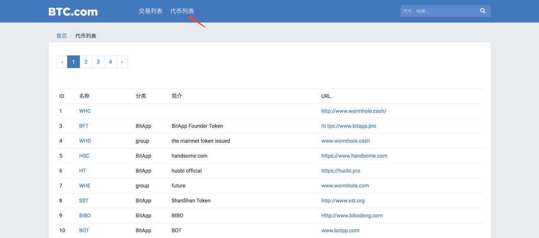Open the BOT token link
Screen dimensions: 539x238
click(84, 230)
